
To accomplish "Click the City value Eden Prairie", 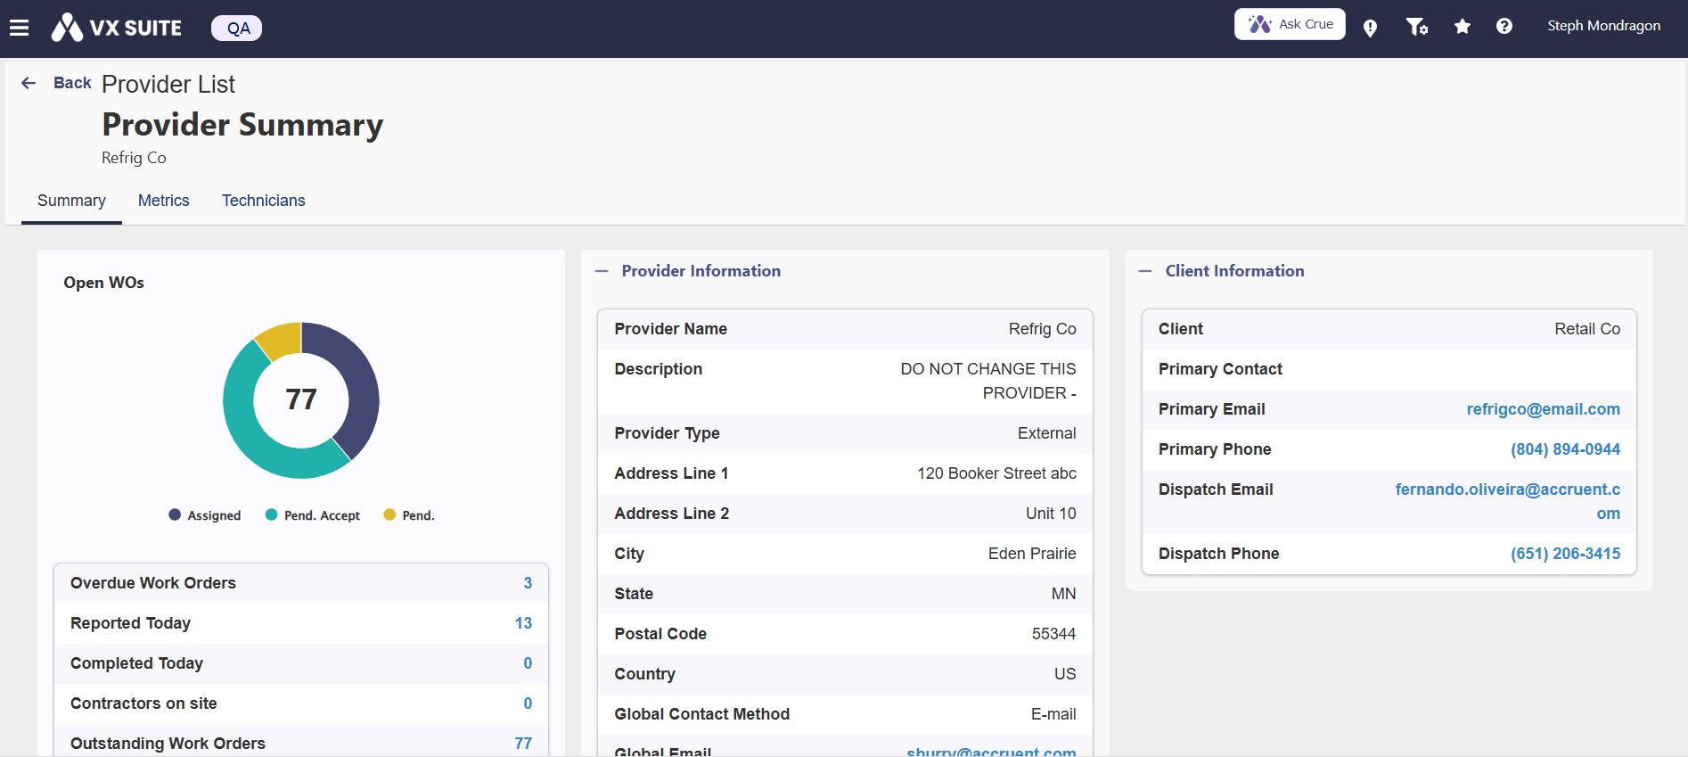I will pos(1032,554).
